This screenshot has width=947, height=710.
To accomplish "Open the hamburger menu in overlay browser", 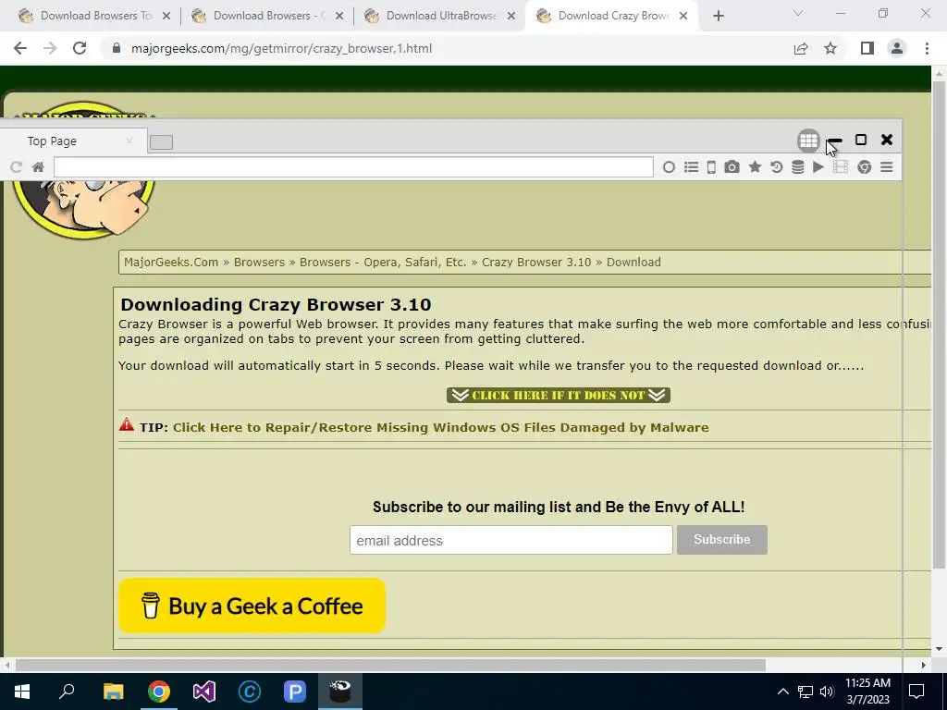I will [887, 167].
